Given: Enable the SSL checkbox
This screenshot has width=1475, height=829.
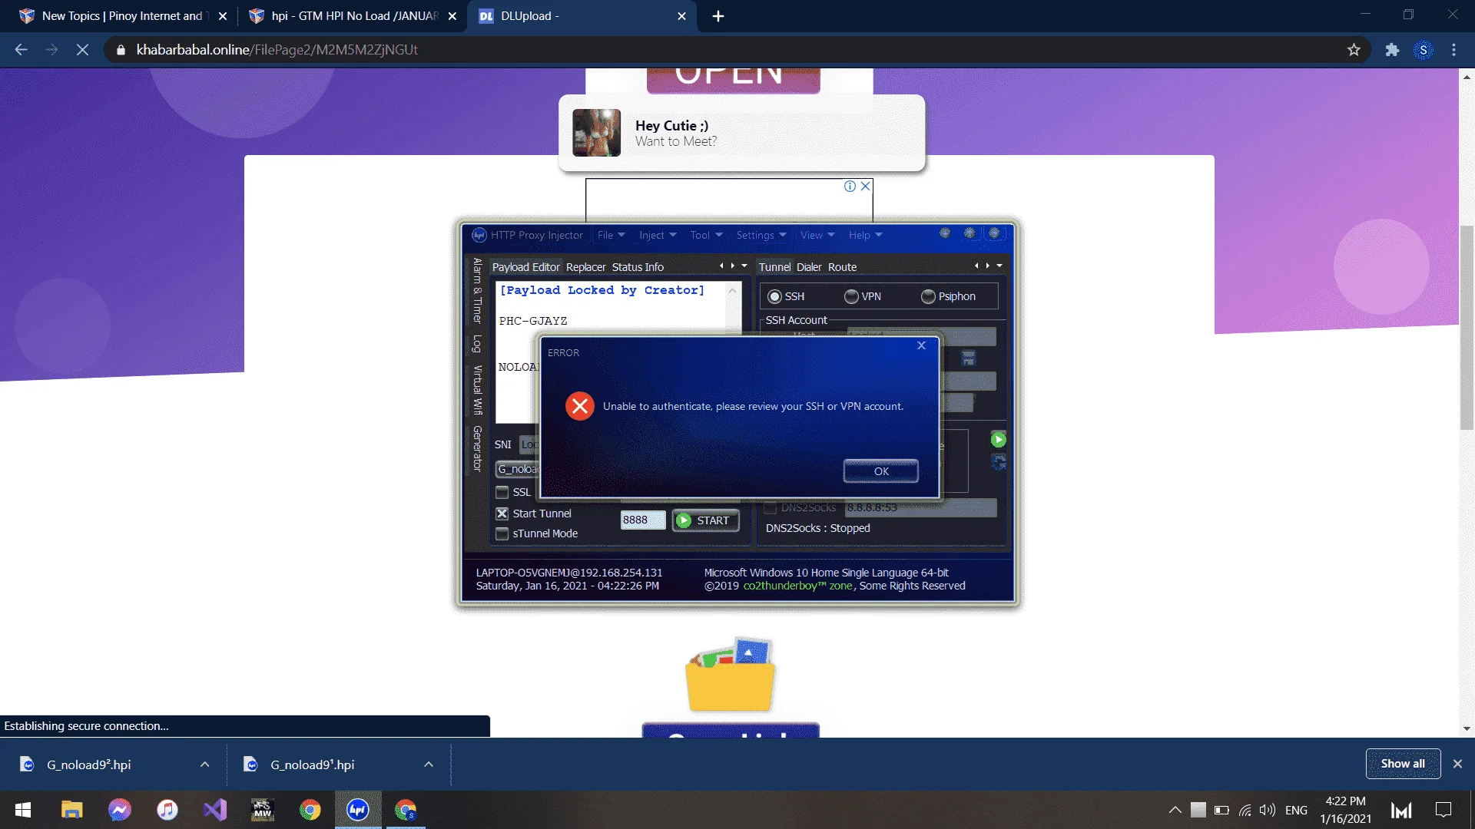Looking at the screenshot, I should click(x=502, y=492).
